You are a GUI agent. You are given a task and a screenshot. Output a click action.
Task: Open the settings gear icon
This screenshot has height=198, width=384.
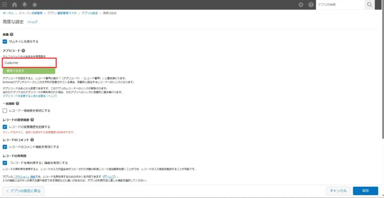(x=301, y=5)
